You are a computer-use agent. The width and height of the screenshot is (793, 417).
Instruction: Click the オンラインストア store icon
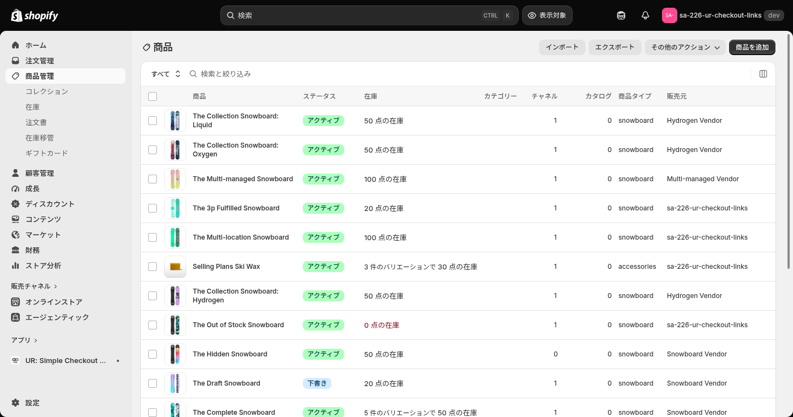pos(15,302)
